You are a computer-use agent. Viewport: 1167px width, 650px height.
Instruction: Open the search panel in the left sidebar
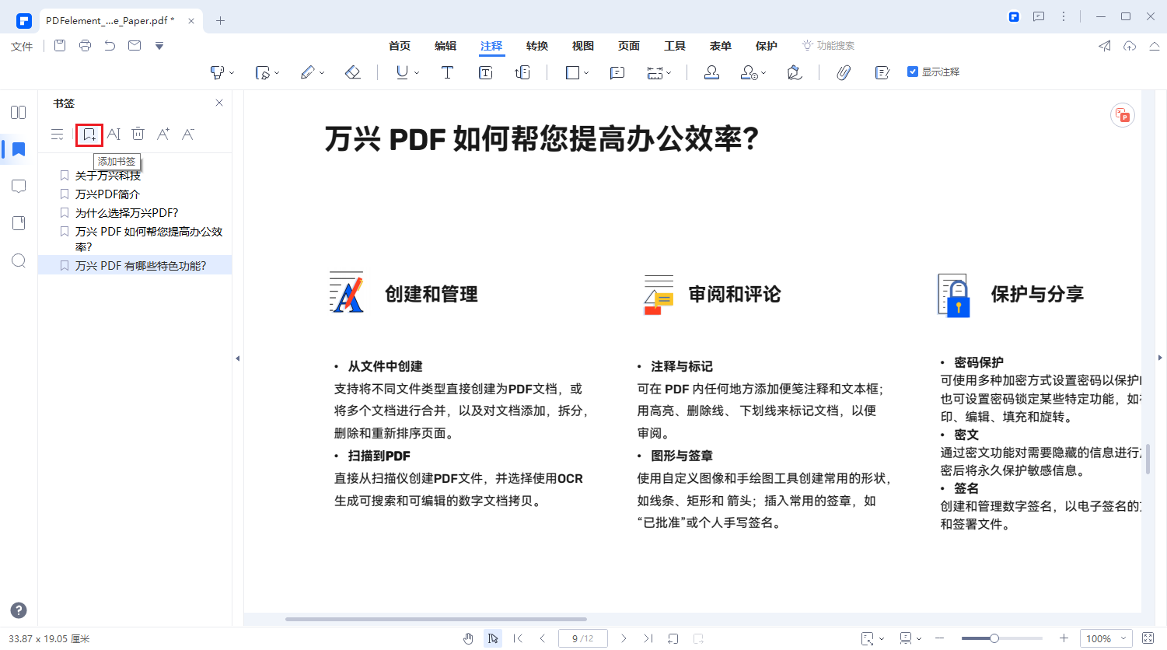click(x=17, y=260)
